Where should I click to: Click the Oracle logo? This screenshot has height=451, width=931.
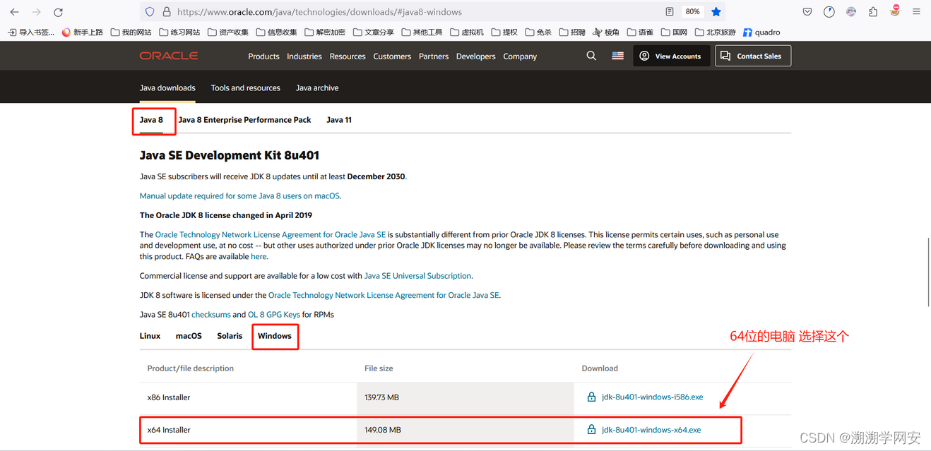coord(169,56)
